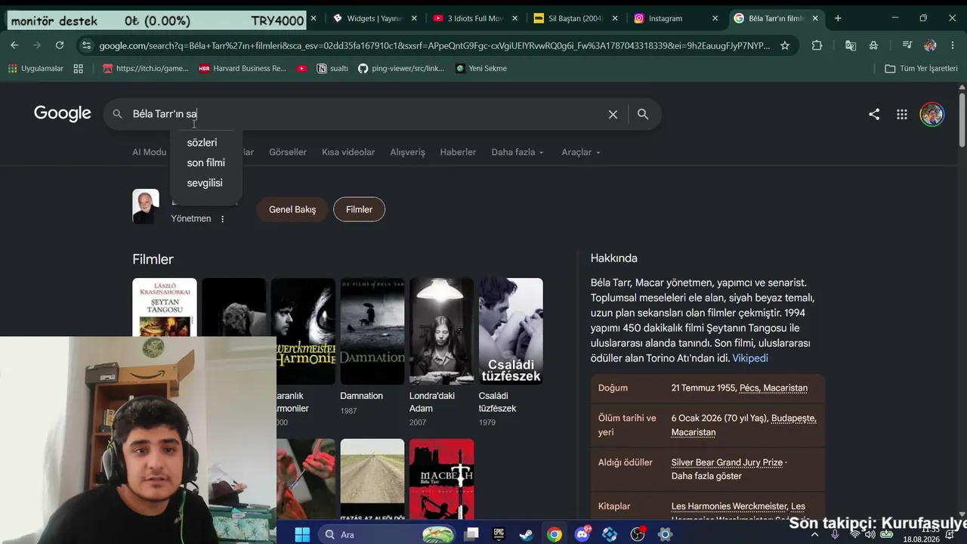
Task: Open the itch.io bookmark
Action: 145,68
